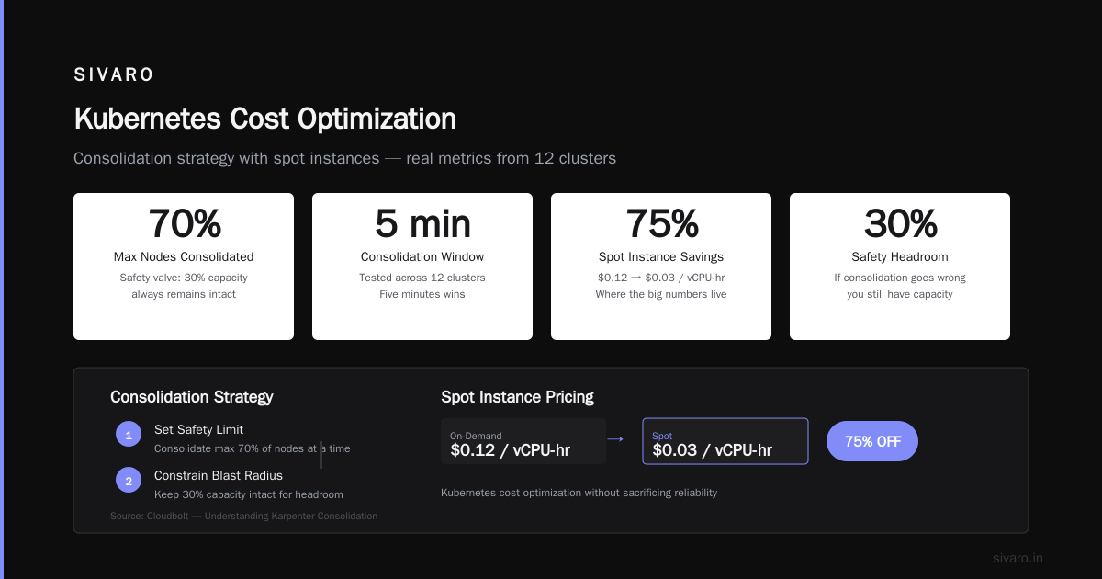Open the Cloudbolt source citation text
Viewport: 1102px width, 579px height.
[x=243, y=516]
